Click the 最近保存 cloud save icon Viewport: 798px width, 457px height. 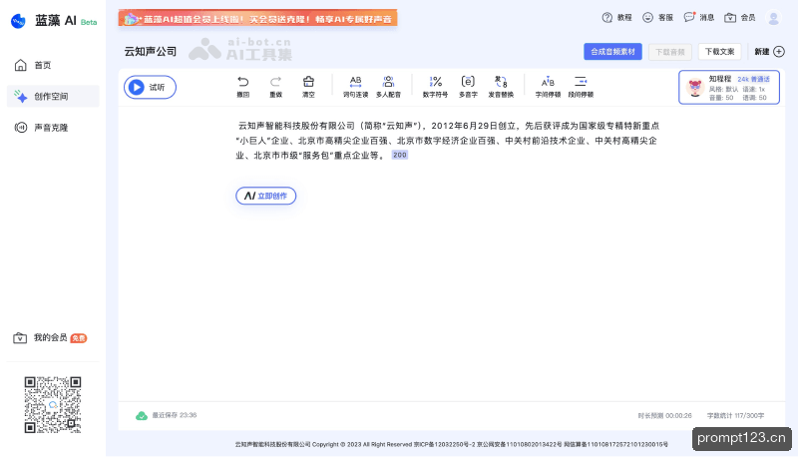(142, 415)
